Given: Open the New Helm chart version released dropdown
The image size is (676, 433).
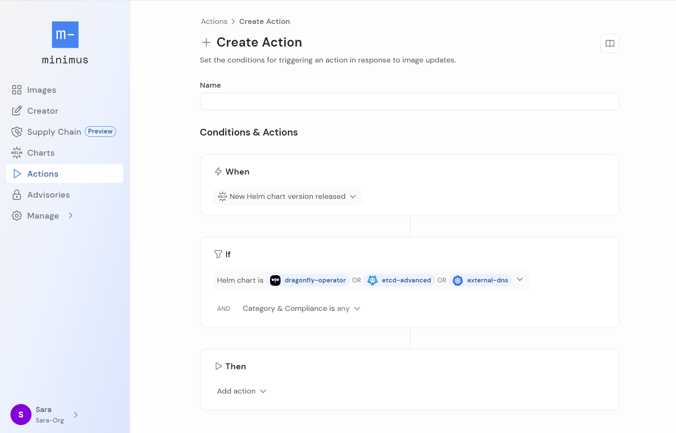Looking at the screenshot, I should pos(287,196).
